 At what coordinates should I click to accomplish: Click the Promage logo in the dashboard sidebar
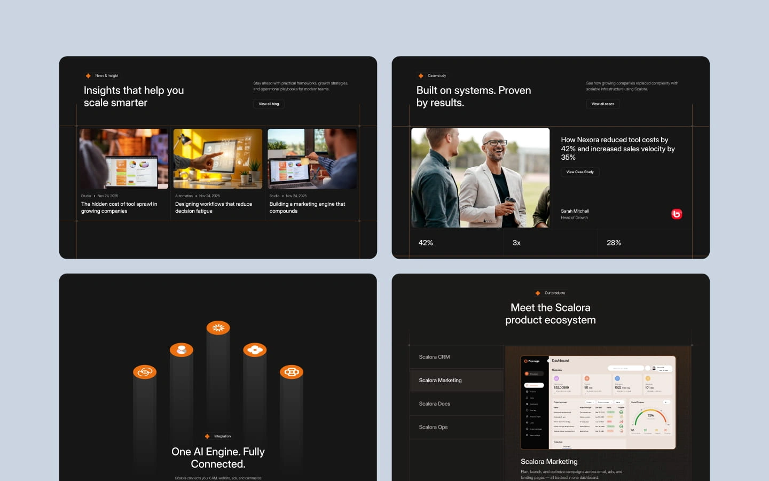pos(532,361)
